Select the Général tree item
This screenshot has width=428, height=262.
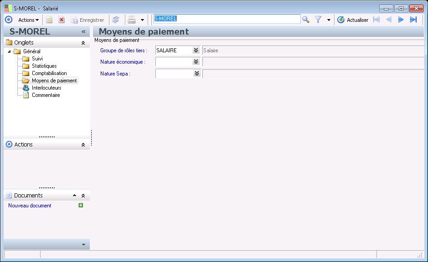[x=31, y=51]
